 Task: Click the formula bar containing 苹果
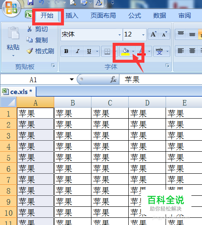tap(160, 79)
